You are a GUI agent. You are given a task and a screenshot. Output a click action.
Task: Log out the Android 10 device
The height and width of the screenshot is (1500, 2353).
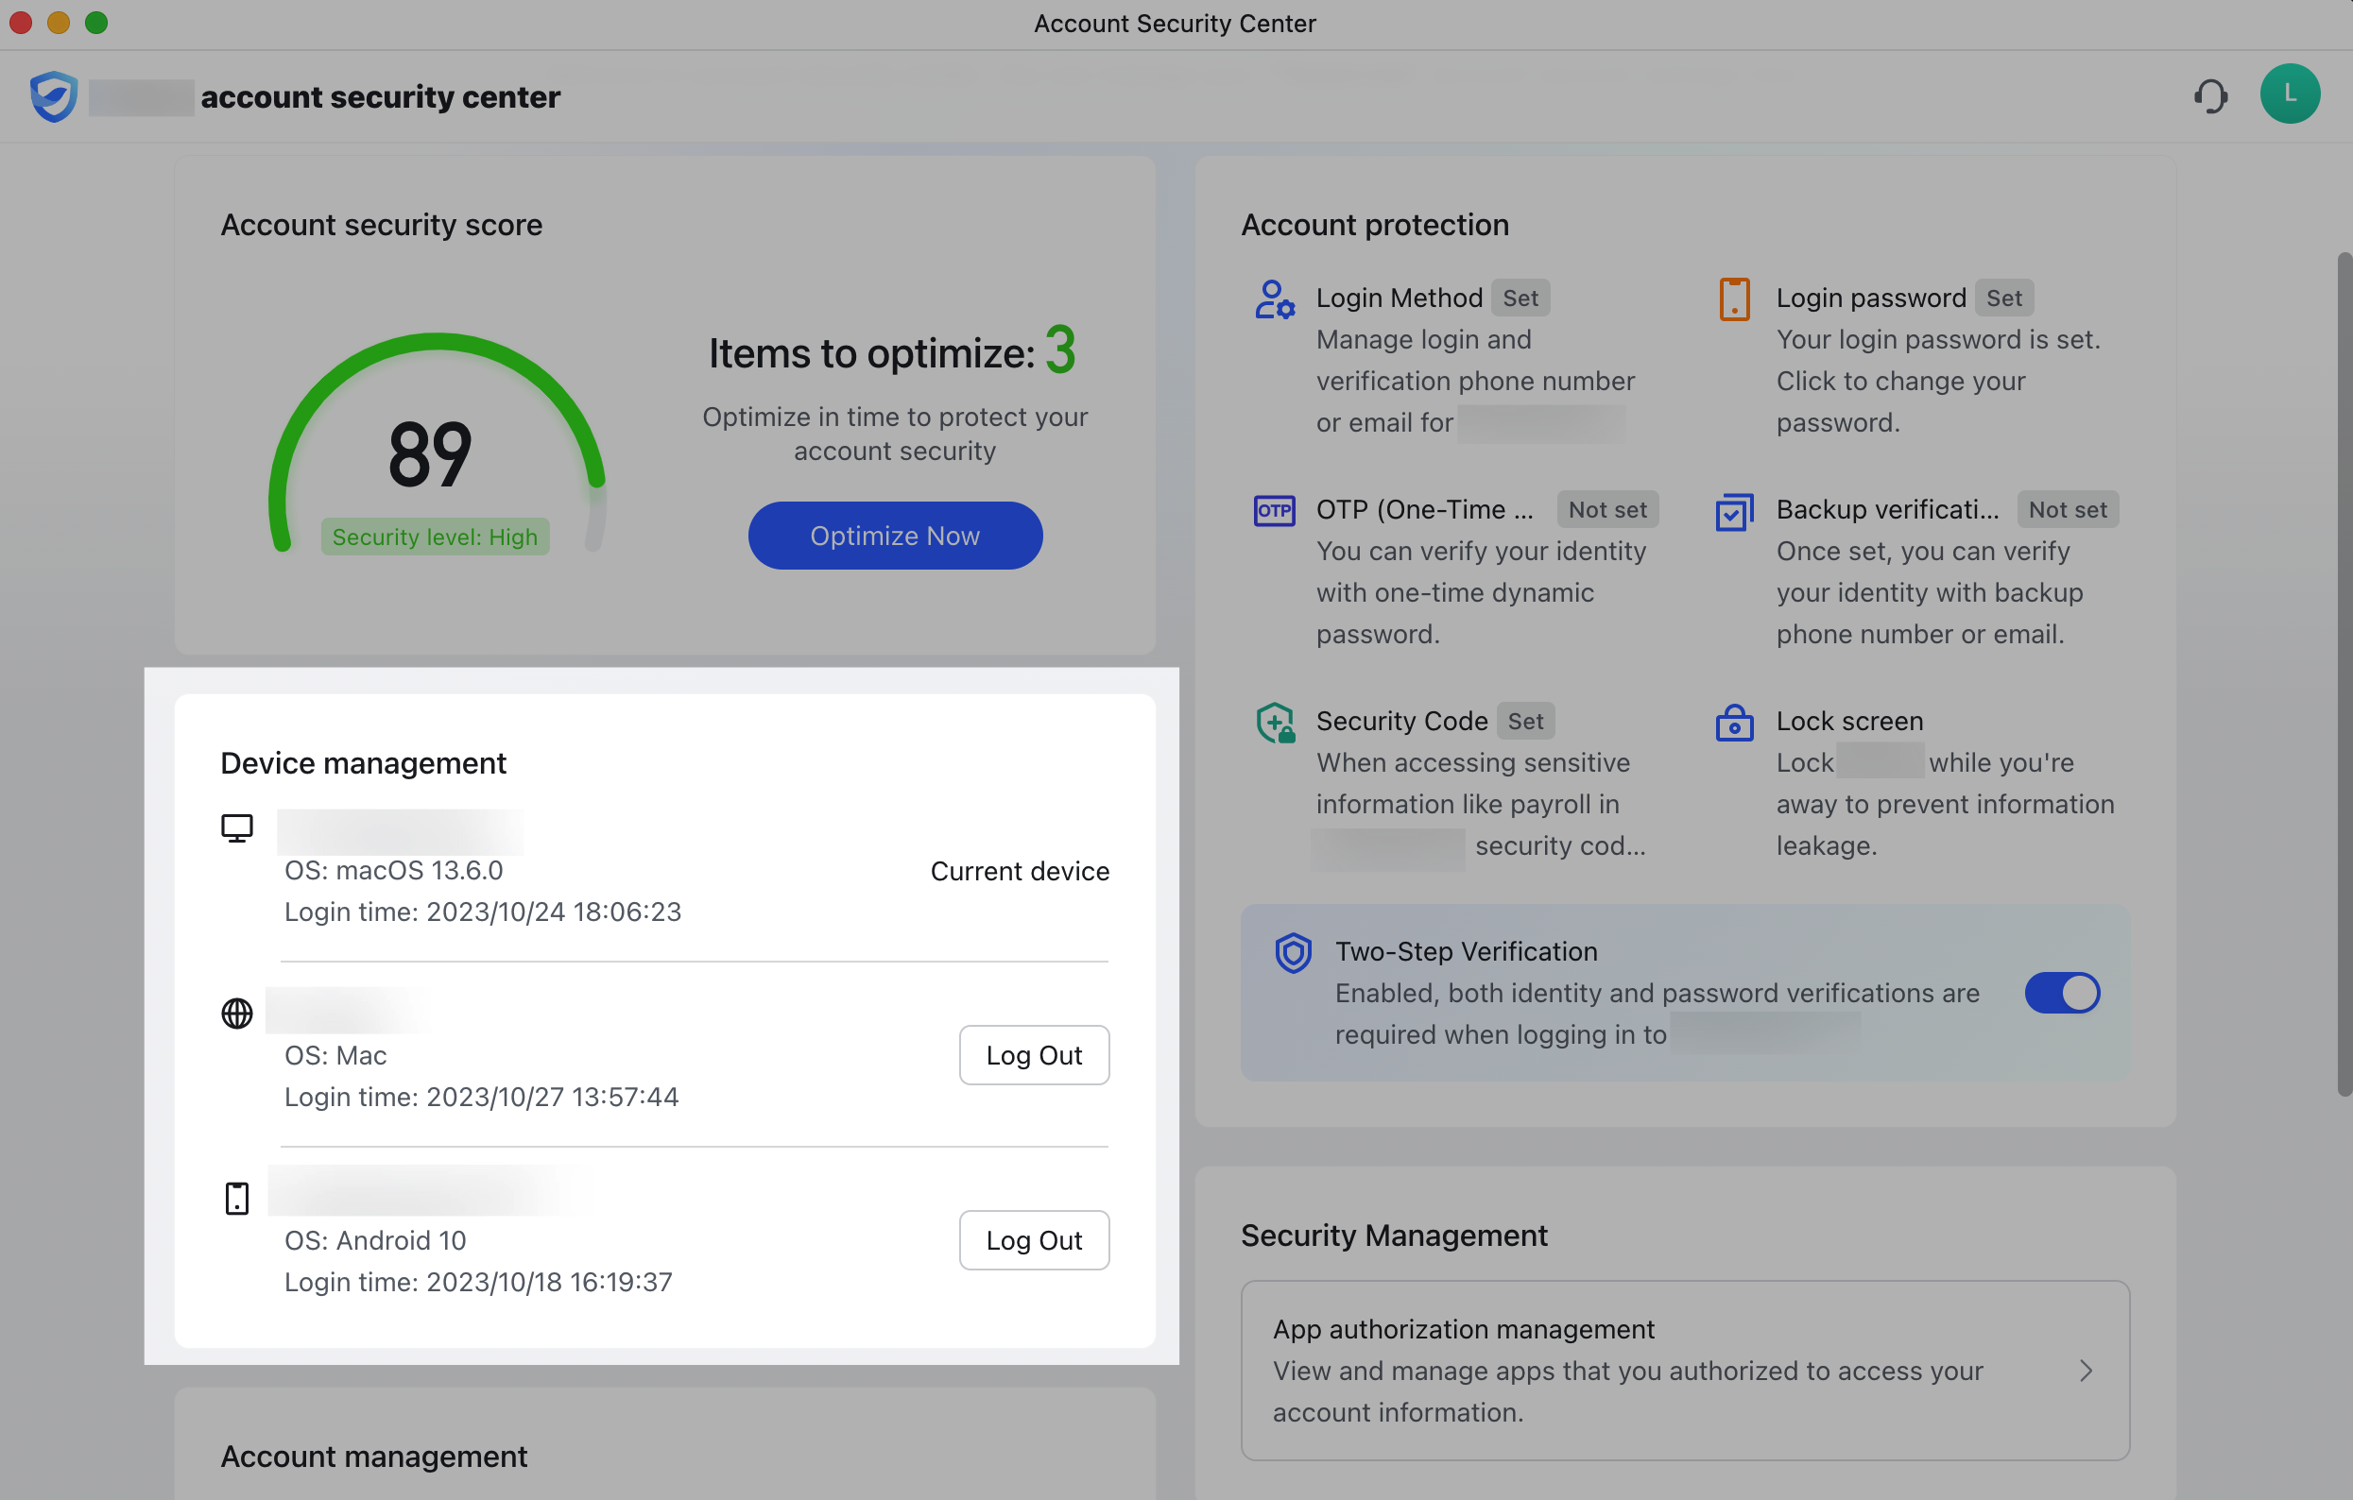click(x=1034, y=1239)
